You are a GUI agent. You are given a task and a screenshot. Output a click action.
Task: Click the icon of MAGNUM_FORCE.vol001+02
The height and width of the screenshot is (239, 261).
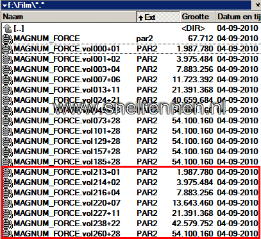click(x=8, y=59)
